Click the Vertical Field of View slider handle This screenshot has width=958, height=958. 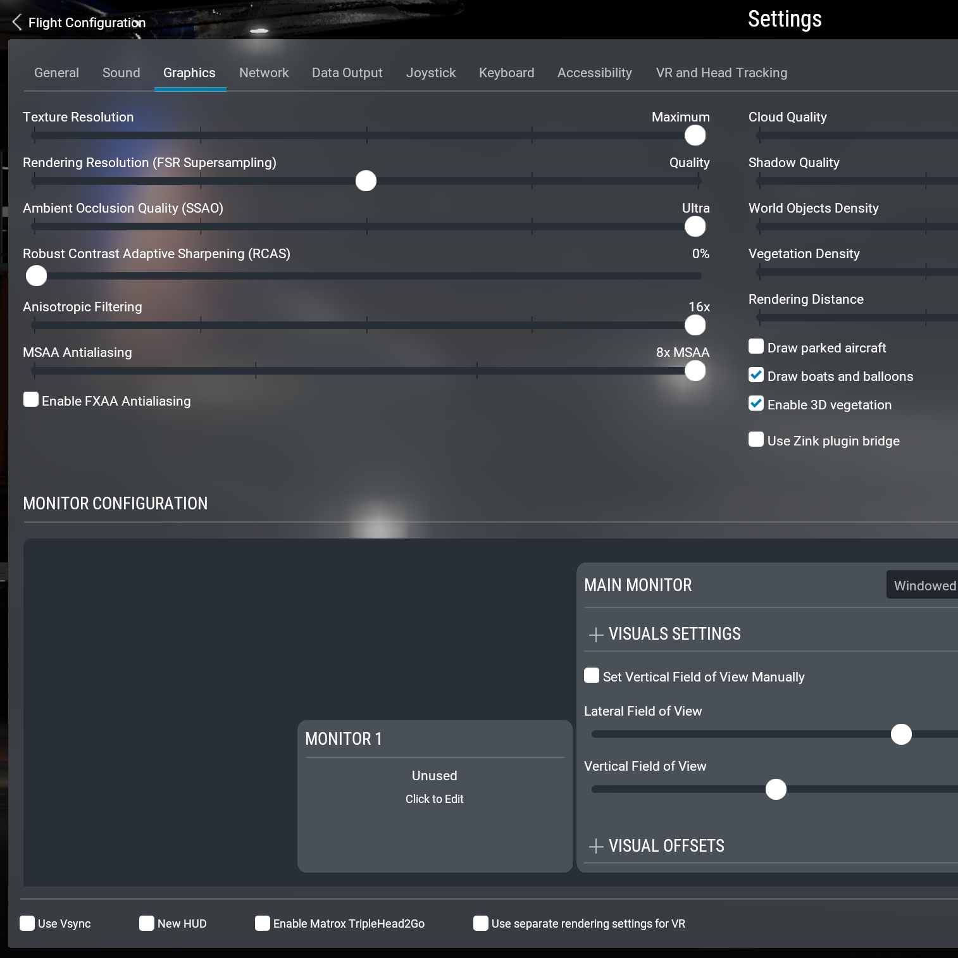[x=776, y=789]
